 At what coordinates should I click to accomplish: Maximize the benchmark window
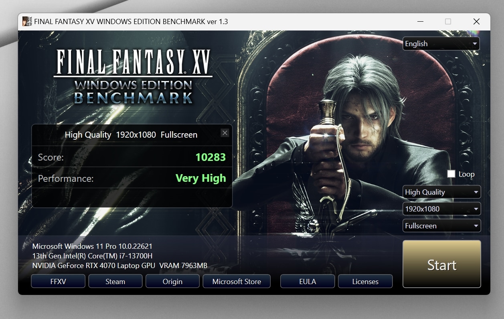coord(448,21)
